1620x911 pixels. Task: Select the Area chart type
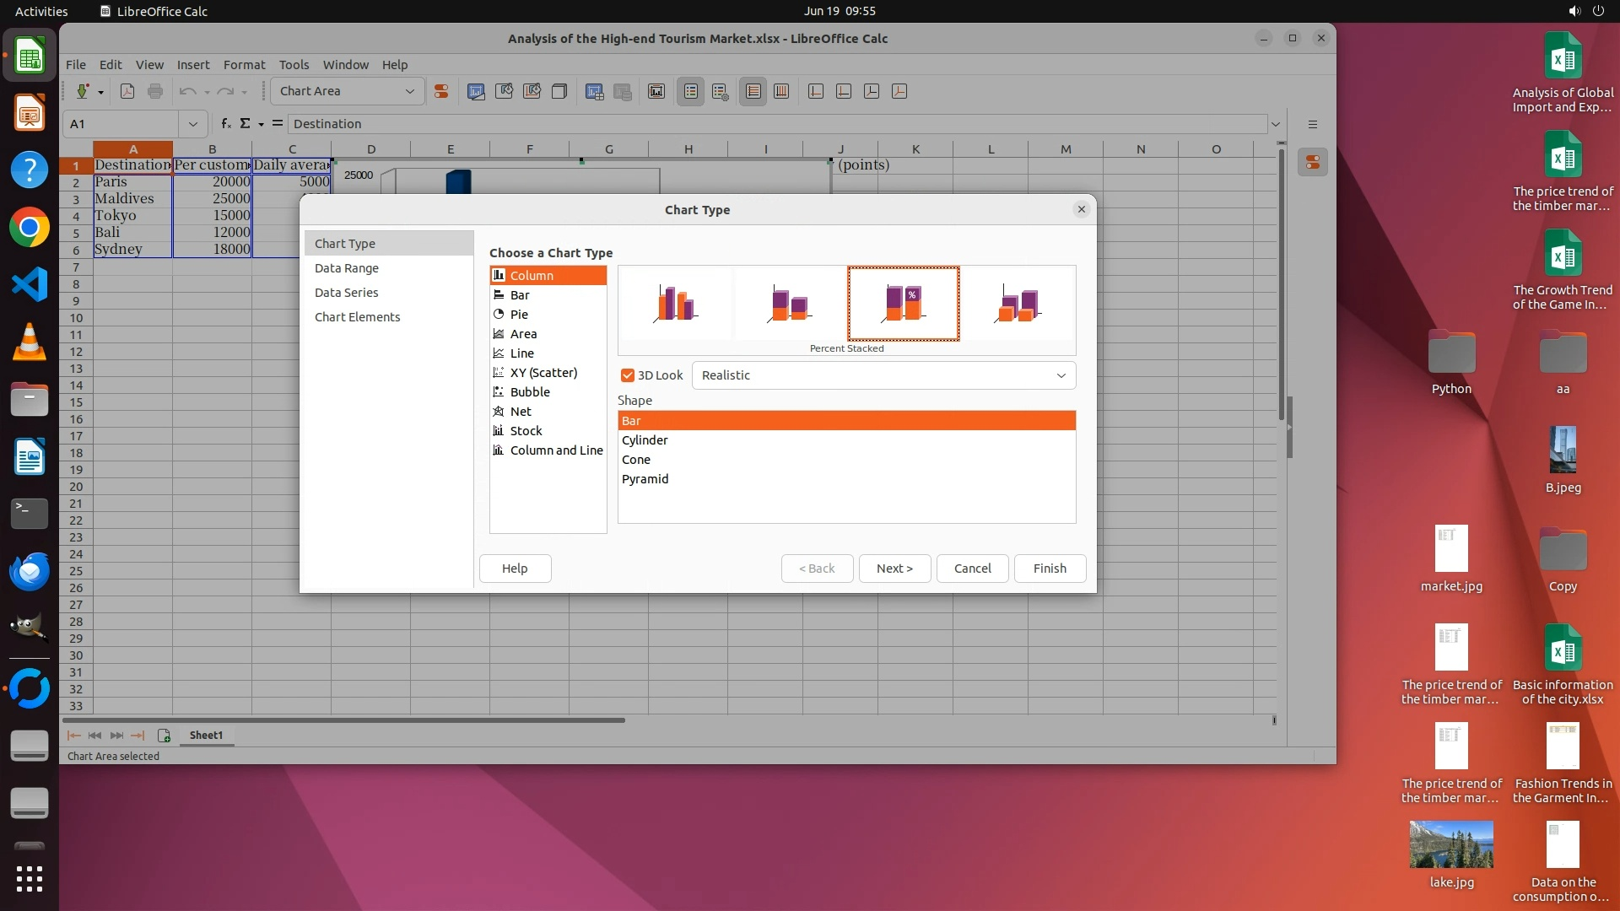(x=523, y=334)
